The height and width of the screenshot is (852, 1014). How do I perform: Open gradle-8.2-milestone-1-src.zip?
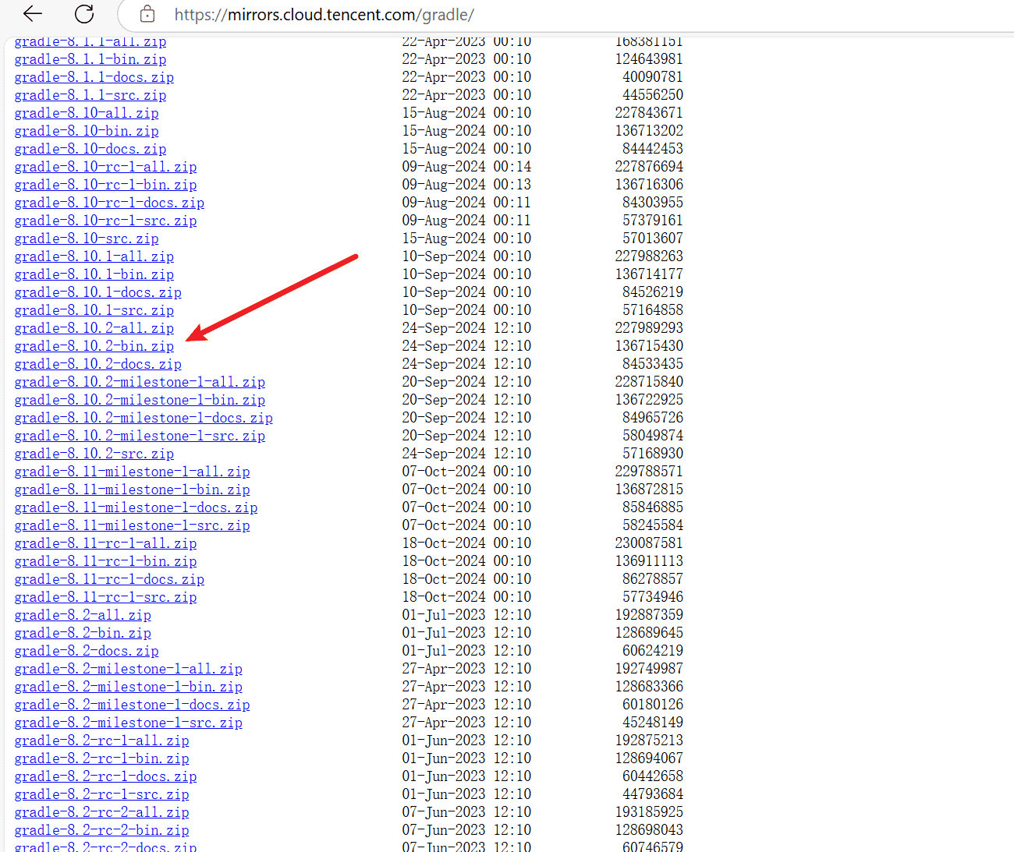128,723
